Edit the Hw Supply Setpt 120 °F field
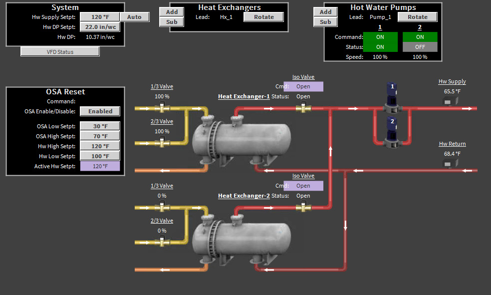The image size is (491, 295). pos(100,17)
